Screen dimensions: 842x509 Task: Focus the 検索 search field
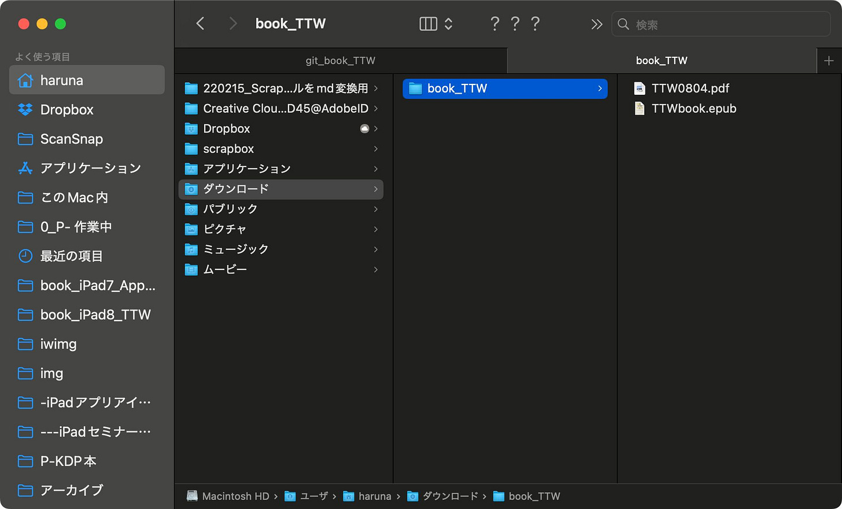click(721, 24)
